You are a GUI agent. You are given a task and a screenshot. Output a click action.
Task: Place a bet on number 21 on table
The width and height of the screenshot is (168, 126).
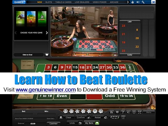[89, 67]
